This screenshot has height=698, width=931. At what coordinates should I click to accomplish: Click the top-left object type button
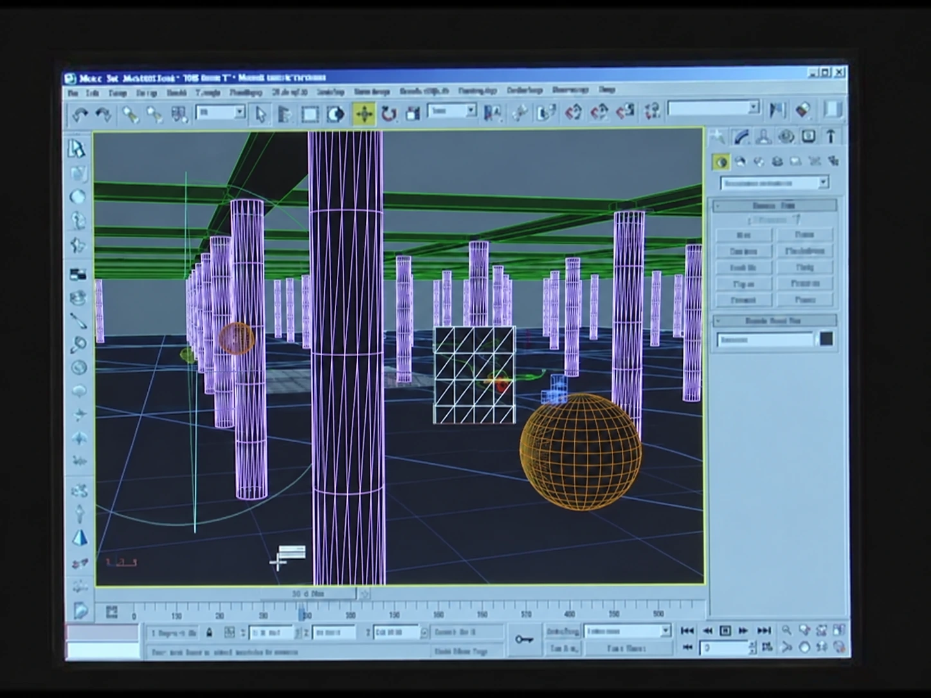tap(743, 235)
